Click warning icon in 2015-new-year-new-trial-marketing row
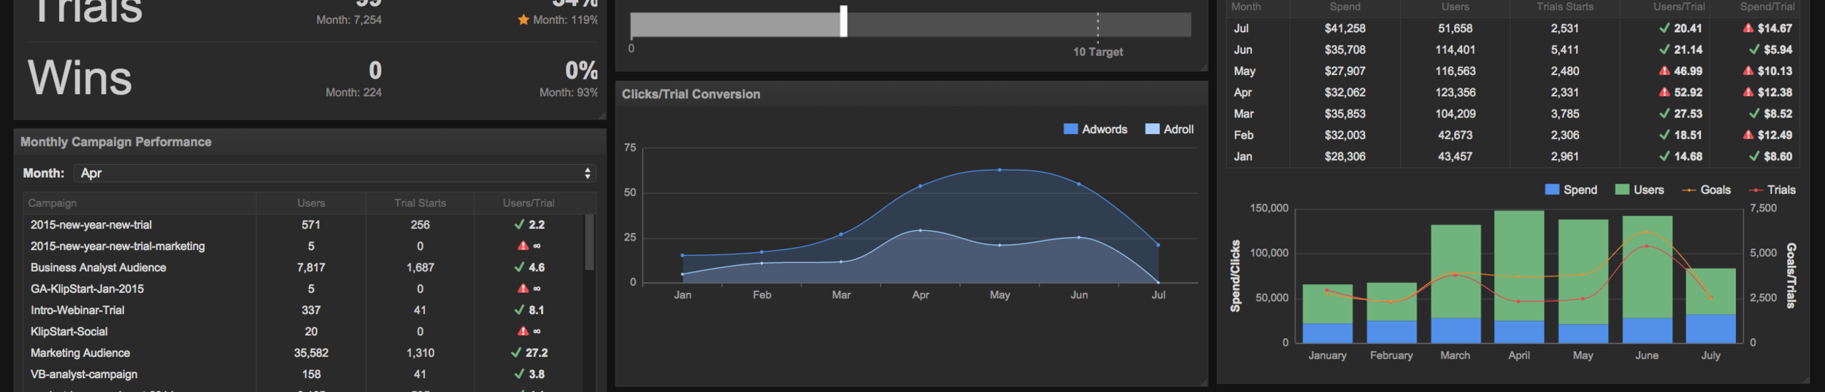 pos(523,246)
